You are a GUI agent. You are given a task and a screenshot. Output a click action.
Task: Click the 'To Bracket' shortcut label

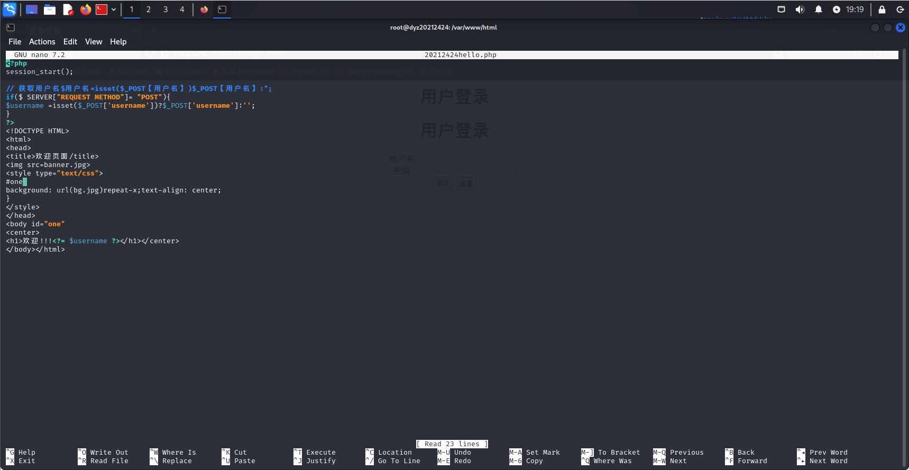coord(619,453)
